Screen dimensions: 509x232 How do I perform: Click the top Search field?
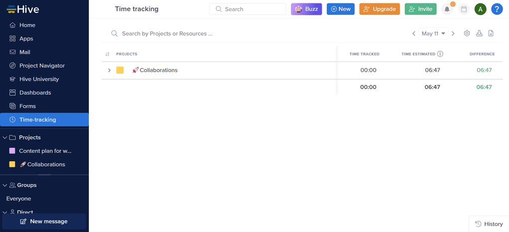click(248, 9)
